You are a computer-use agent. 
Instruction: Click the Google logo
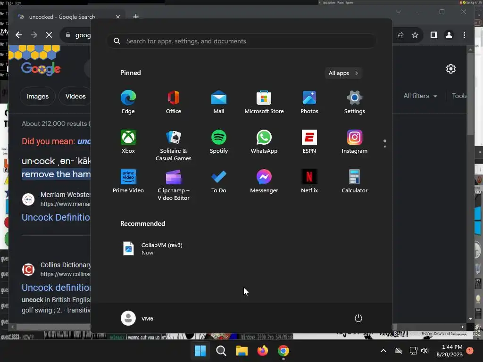click(41, 68)
